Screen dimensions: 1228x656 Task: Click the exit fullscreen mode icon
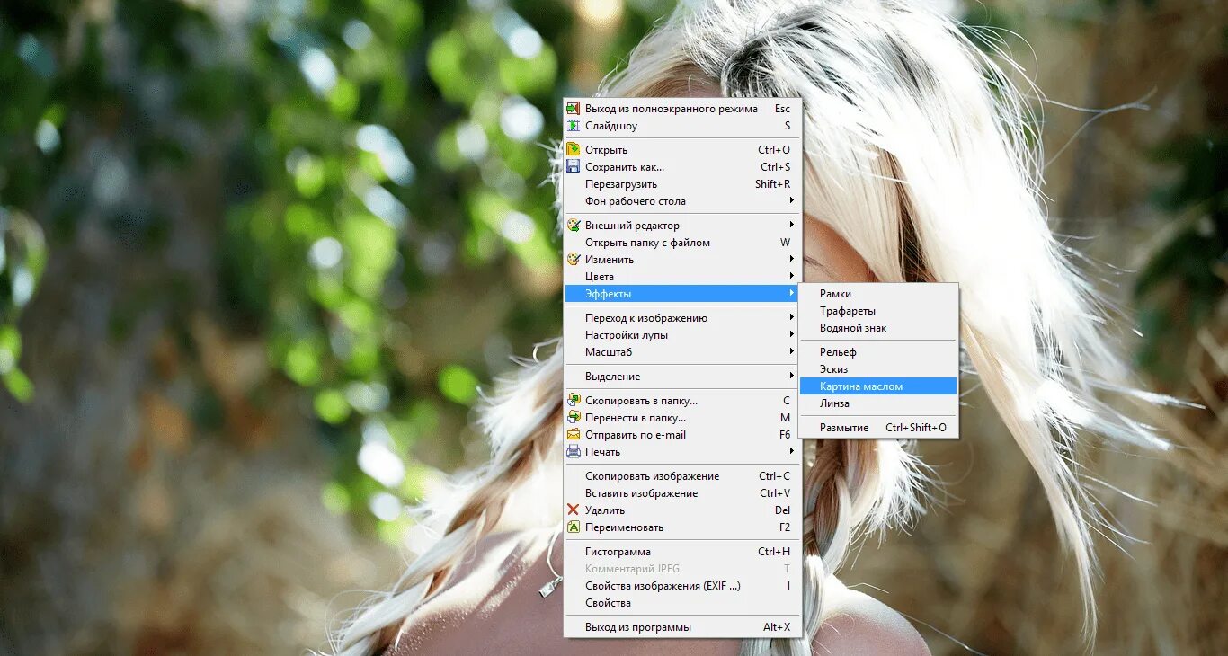pos(573,109)
